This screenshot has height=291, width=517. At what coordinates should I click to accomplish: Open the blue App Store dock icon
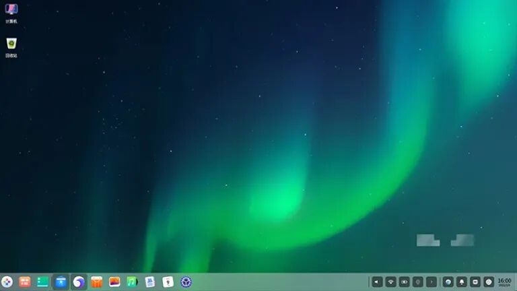[x=61, y=282]
